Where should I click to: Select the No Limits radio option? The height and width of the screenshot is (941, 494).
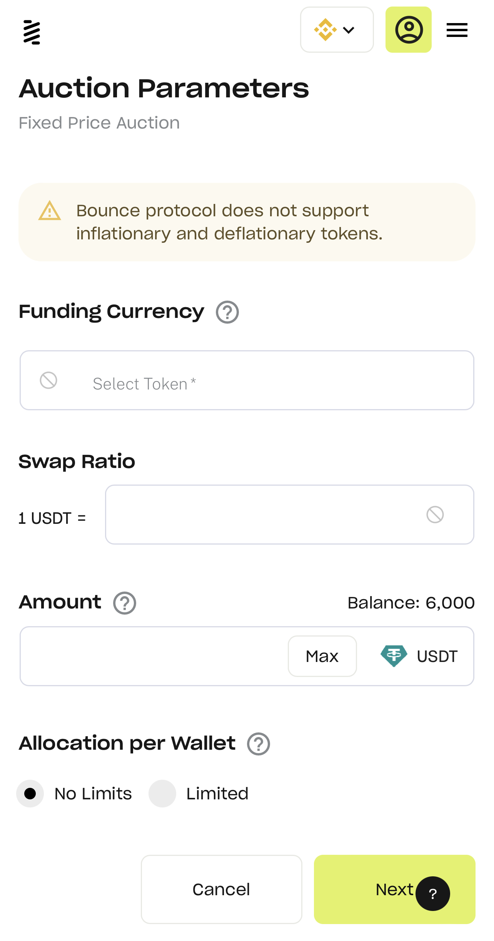click(x=30, y=794)
